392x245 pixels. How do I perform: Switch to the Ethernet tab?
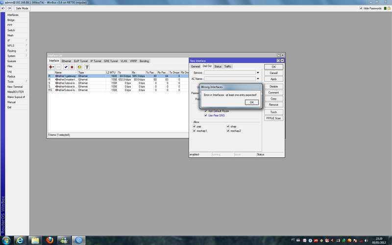pos(66,61)
